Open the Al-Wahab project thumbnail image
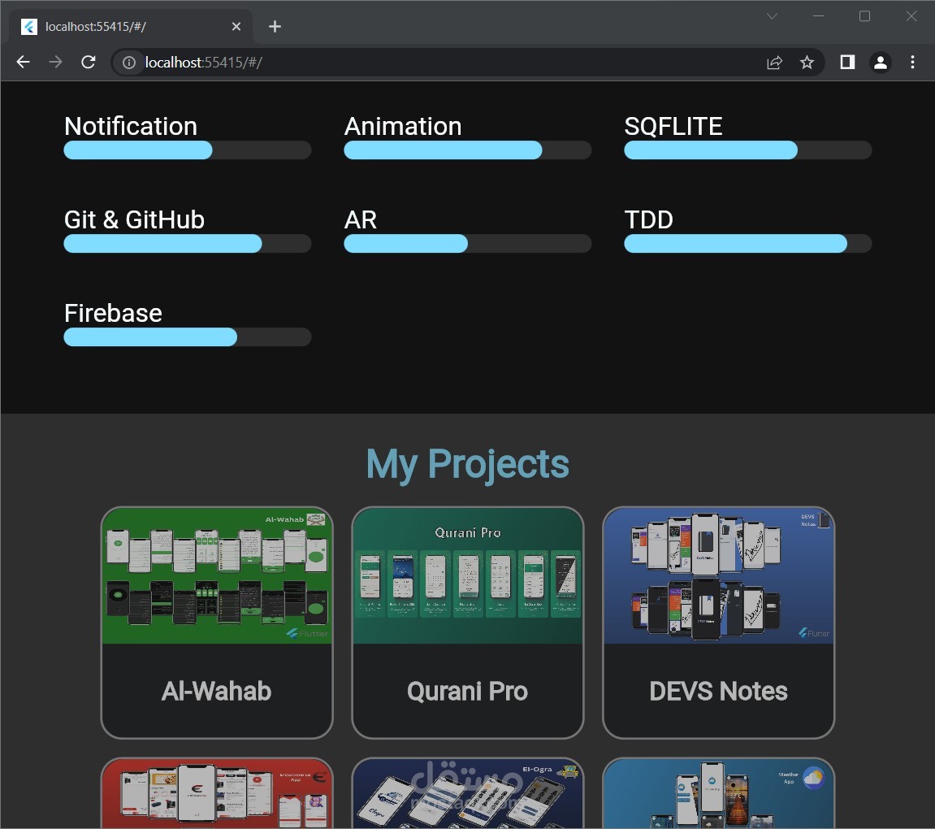The height and width of the screenshot is (829, 935). pyautogui.click(x=217, y=575)
